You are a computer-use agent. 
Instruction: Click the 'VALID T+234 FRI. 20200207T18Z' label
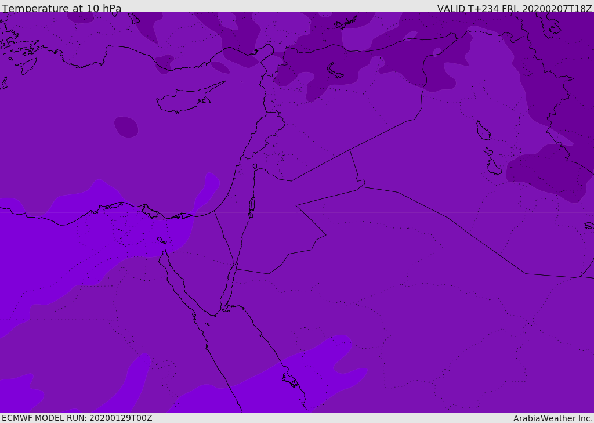[515, 8]
